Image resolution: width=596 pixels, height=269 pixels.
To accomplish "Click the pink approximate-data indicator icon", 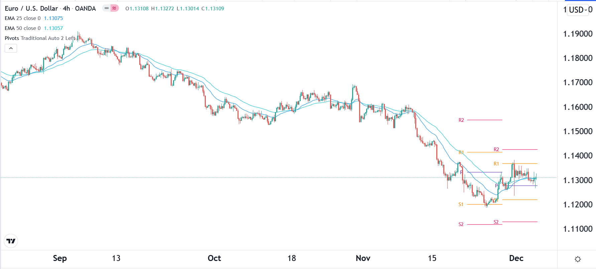I will tap(115, 8).
